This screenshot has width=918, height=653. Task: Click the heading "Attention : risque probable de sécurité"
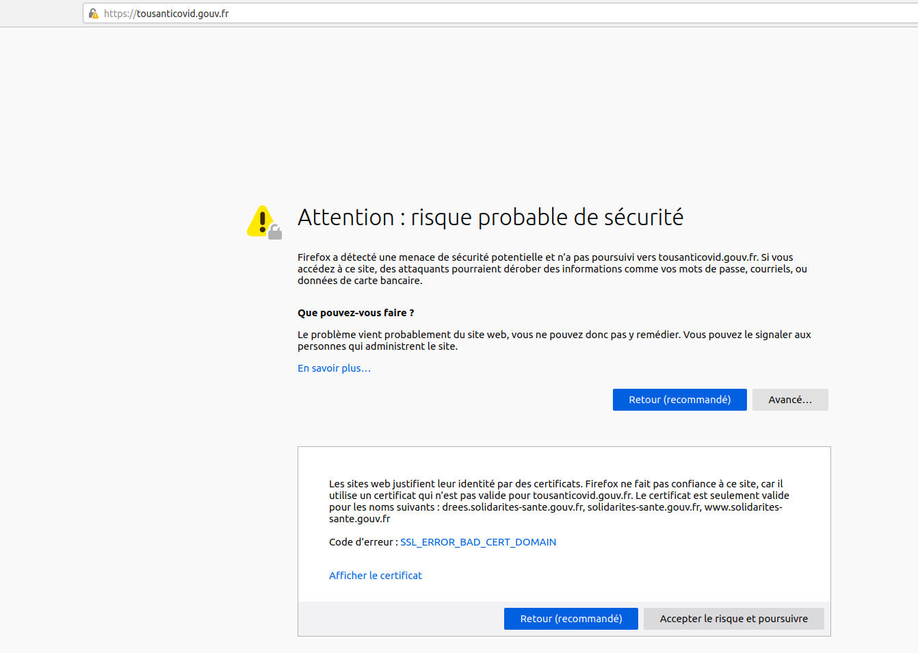pyautogui.click(x=490, y=217)
